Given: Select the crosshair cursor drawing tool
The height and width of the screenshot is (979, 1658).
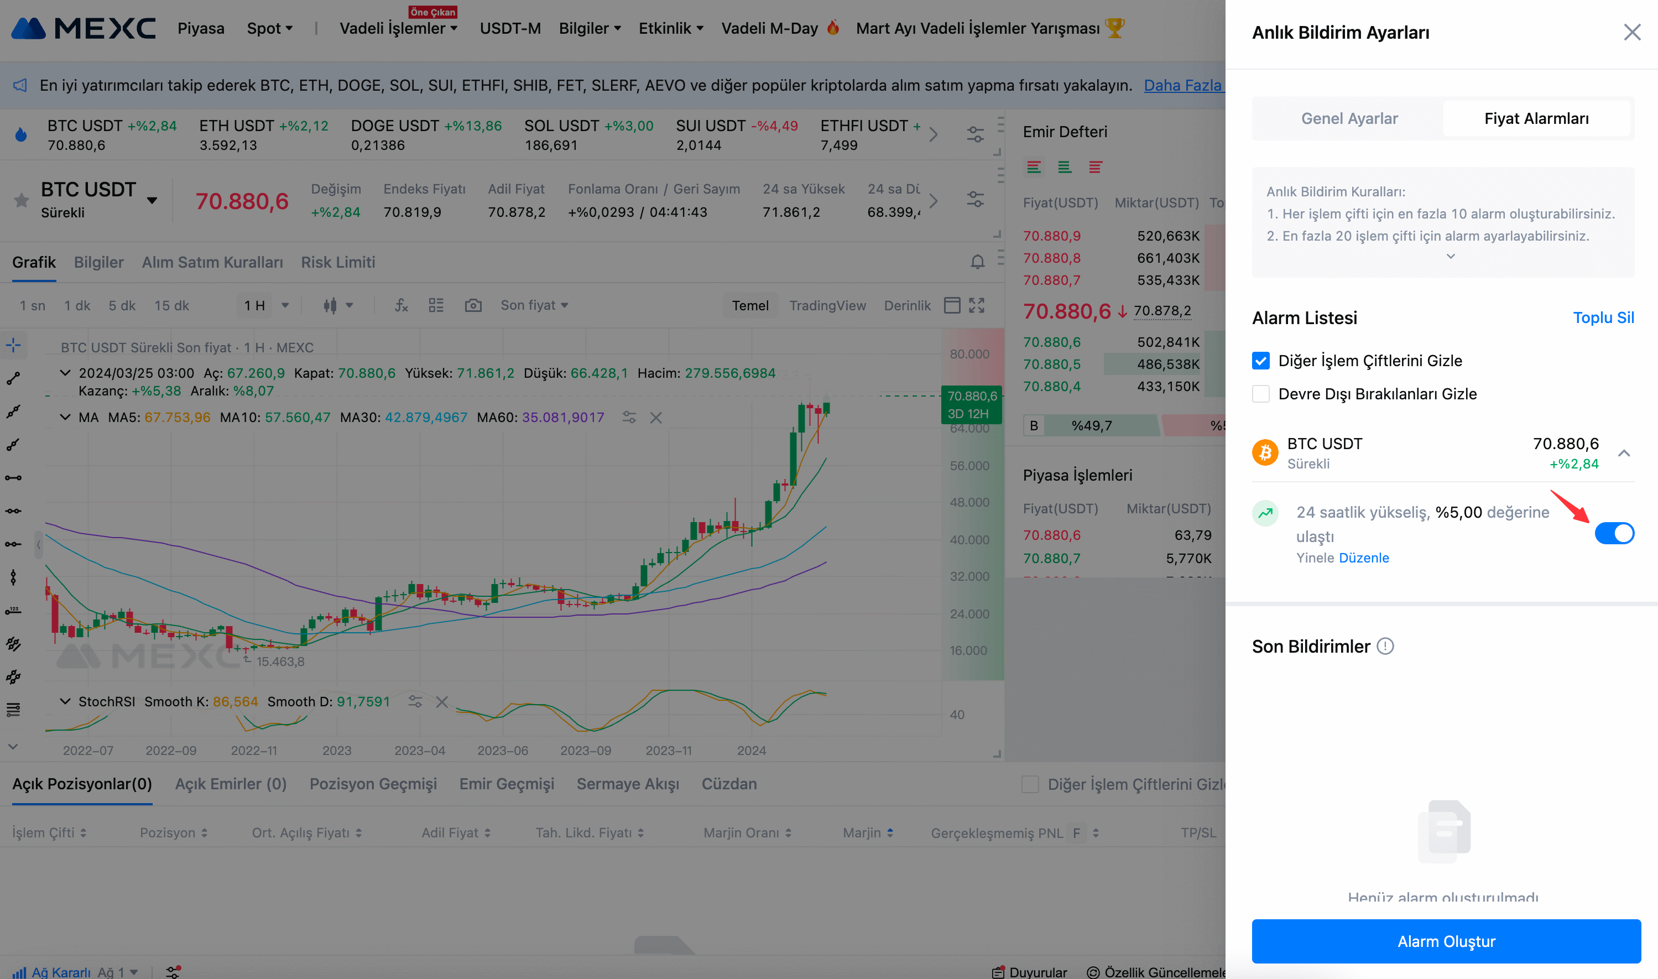Looking at the screenshot, I should coord(13,345).
